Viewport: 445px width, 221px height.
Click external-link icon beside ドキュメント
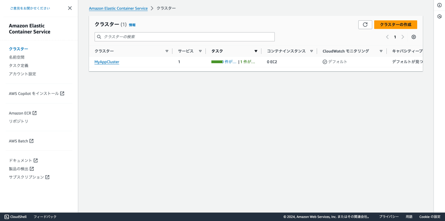tap(36, 160)
